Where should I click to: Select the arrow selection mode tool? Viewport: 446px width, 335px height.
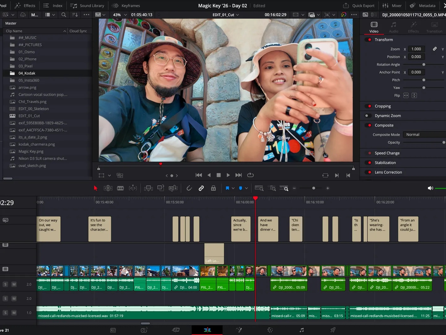click(96, 188)
